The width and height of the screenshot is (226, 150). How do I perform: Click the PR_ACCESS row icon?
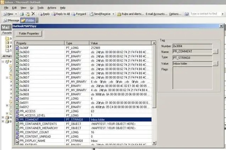coord(17,111)
